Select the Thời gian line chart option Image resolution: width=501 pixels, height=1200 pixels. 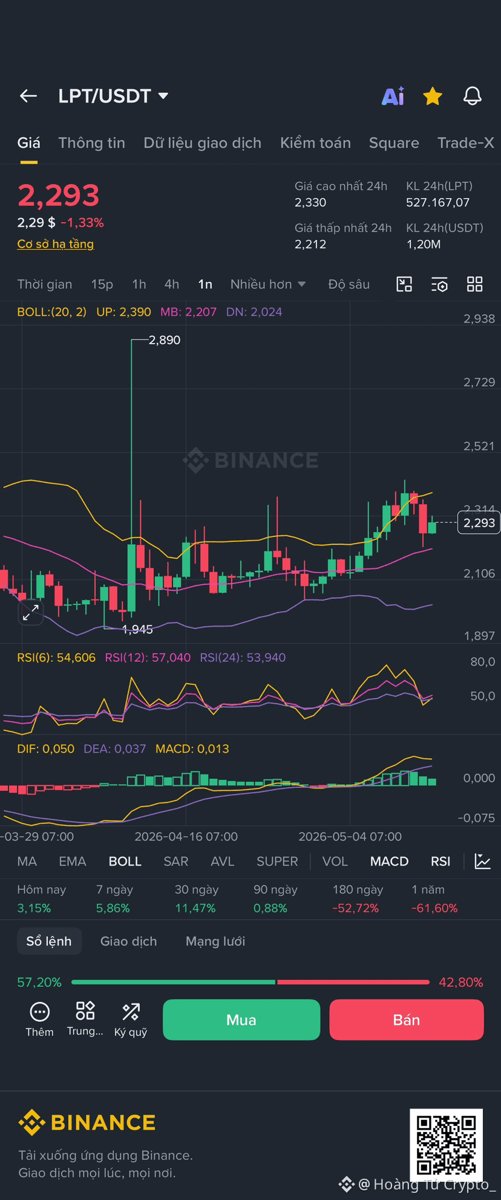44,284
